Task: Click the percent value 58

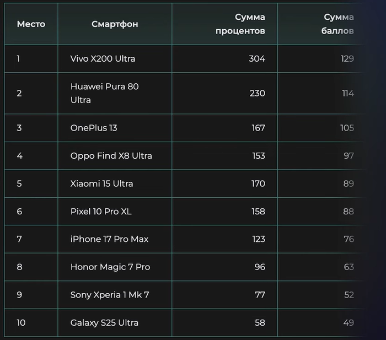Action: point(259,322)
